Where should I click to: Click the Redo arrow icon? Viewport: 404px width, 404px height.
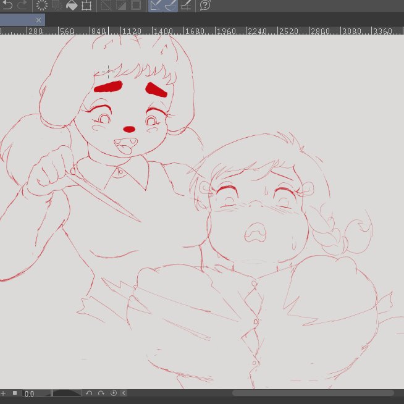click(23, 6)
